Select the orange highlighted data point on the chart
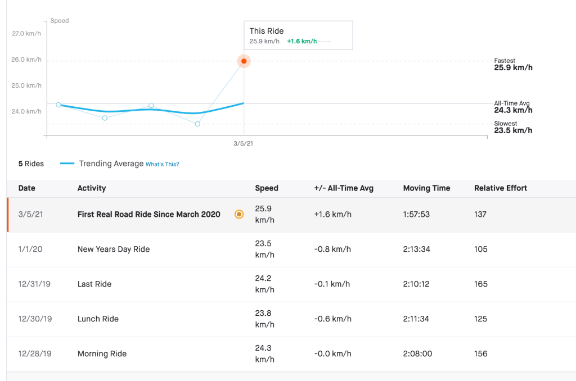This screenshot has width=576, height=381. [244, 61]
